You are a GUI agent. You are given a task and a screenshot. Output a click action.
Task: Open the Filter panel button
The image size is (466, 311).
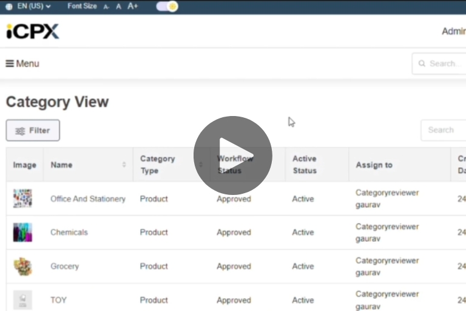(33, 131)
